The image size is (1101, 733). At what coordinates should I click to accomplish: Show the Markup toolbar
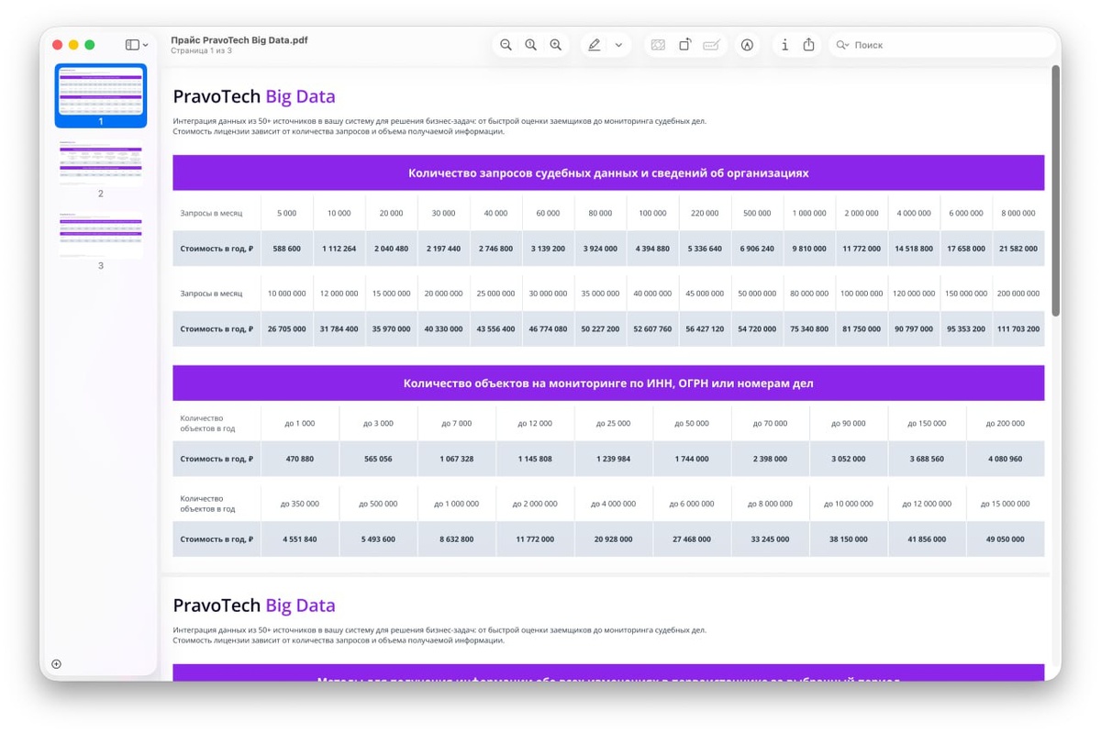pos(747,45)
